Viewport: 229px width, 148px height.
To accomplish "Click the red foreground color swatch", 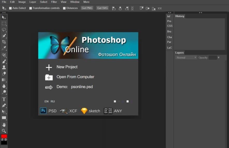I will tap(4, 136).
